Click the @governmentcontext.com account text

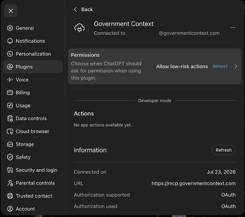point(189,33)
